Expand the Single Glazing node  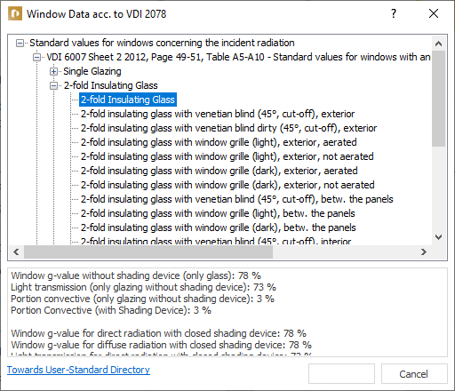[x=53, y=71]
